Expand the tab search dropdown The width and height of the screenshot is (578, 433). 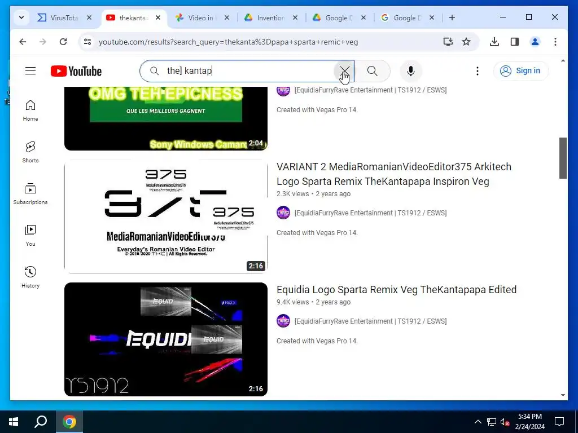(x=21, y=17)
